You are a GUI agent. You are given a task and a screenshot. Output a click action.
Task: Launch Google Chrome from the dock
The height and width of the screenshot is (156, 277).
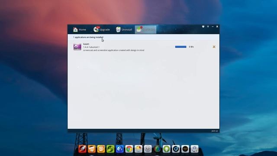(x=129, y=149)
